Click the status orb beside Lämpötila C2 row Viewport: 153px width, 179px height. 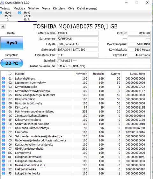(x=4, y=132)
